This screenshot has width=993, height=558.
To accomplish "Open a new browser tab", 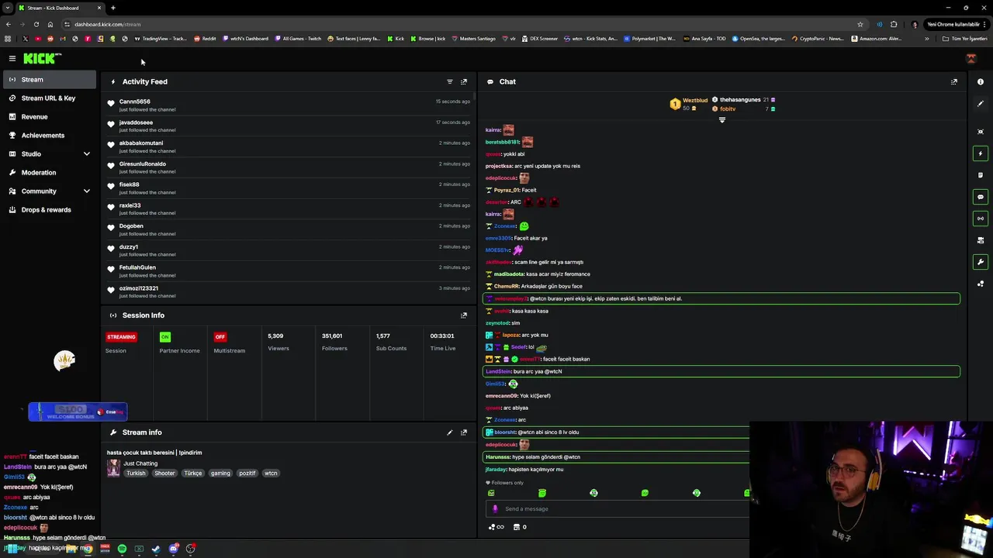I will (113, 8).
